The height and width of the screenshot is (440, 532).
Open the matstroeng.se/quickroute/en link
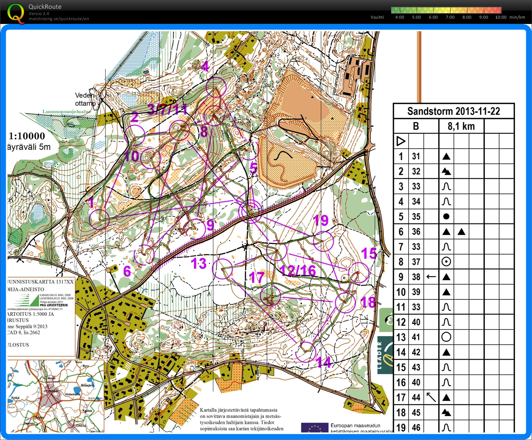(59, 19)
